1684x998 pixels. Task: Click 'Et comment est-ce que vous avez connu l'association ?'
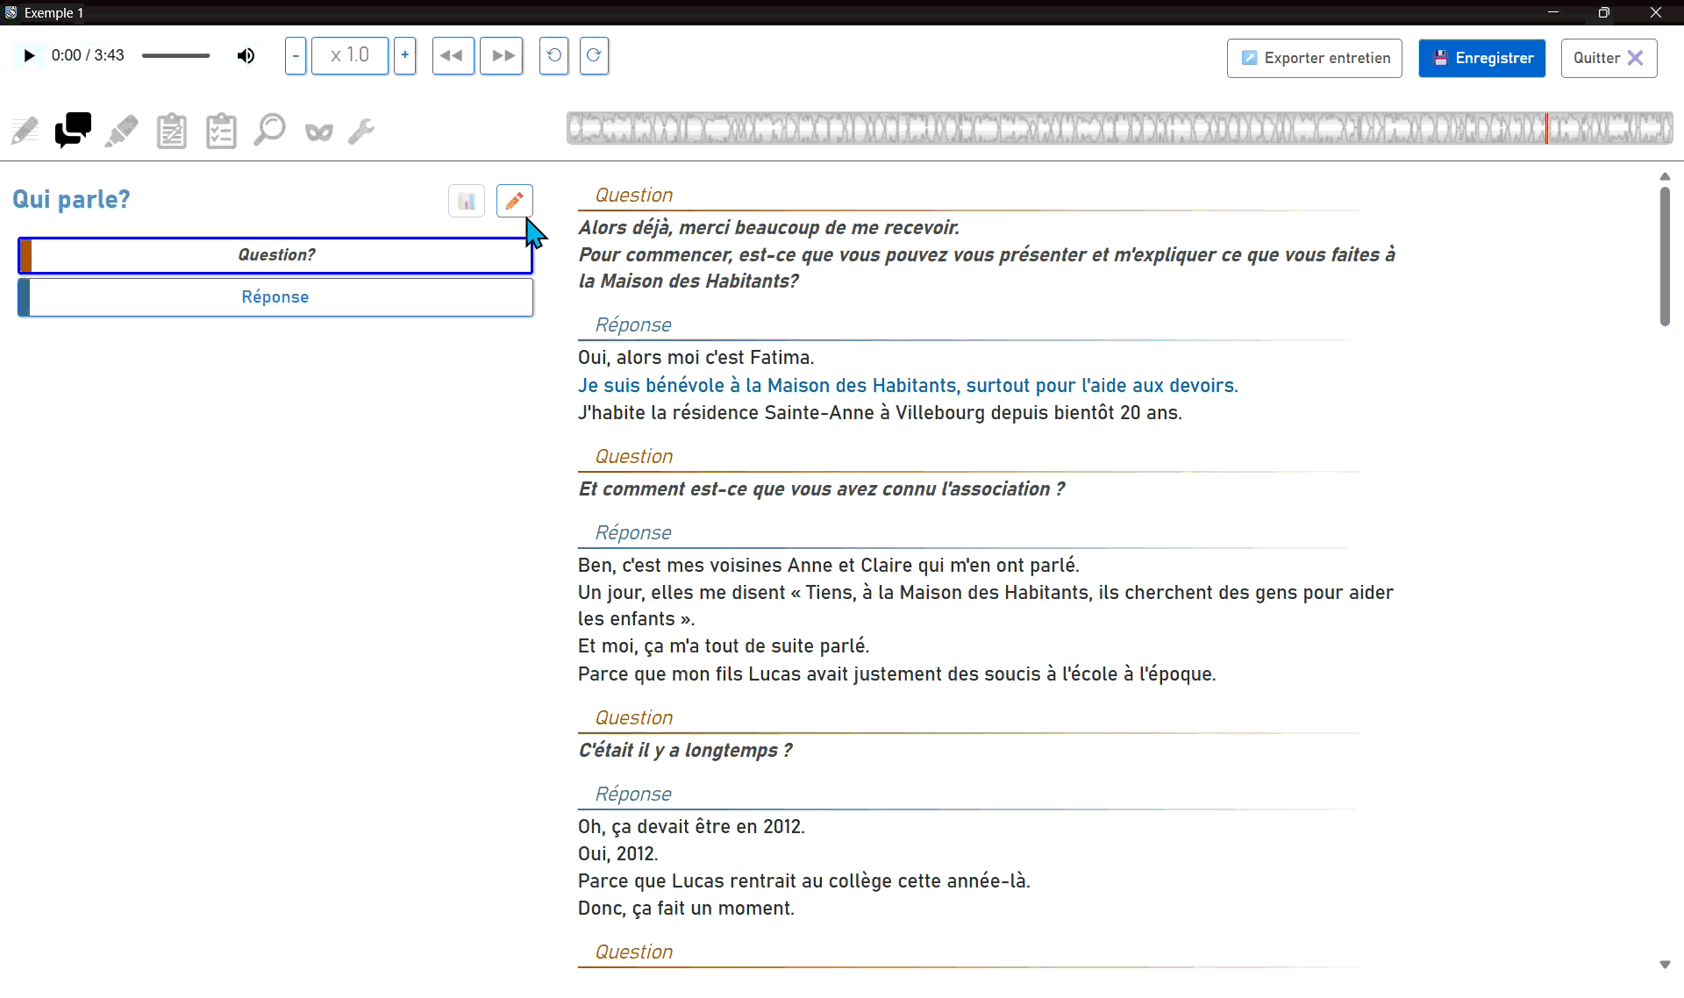pyautogui.click(x=821, y=489)
